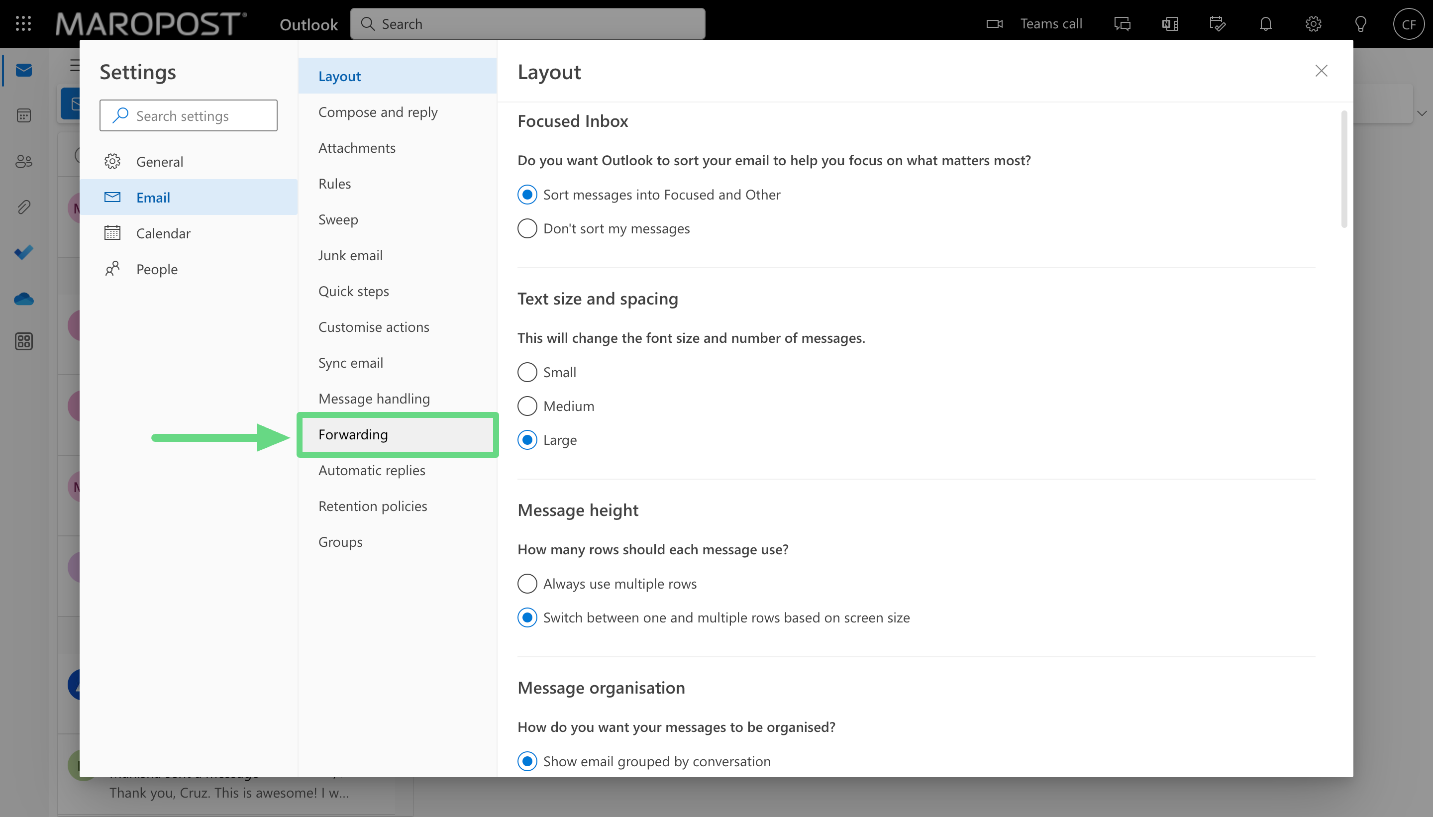Open the chat icon in the header

point(1123,23)
